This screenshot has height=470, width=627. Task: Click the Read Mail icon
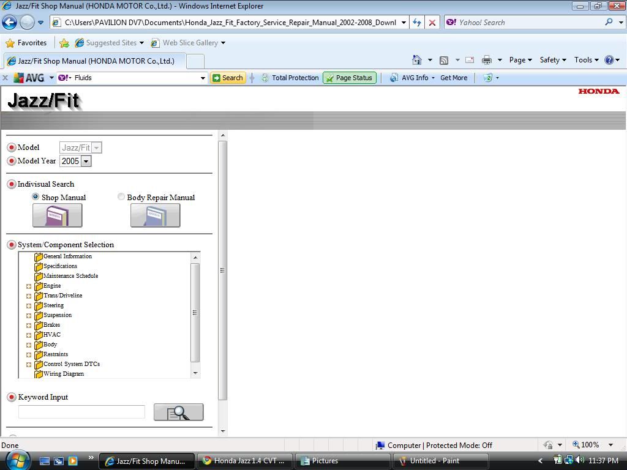pyautogui.click(x=470, y=60)
